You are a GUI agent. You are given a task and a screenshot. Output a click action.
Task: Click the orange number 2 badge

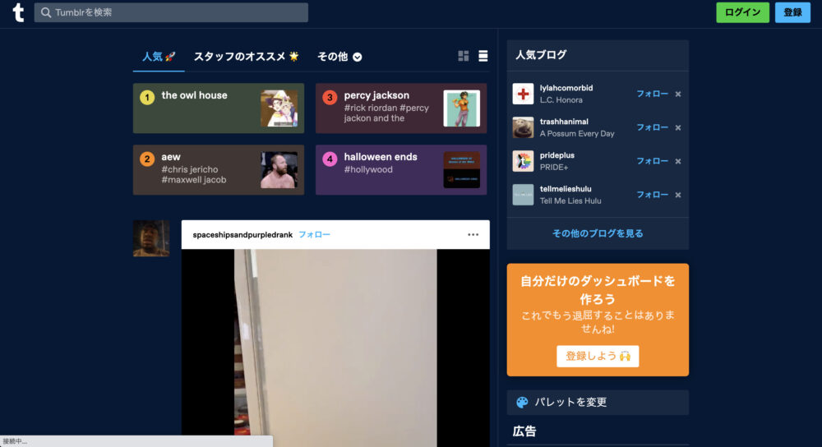tap(147, 159)
